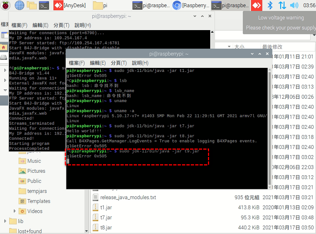This screenshot has height=234, width=316.
Task: Open the Bluetooth tray menu
Action: coord(269,6)
